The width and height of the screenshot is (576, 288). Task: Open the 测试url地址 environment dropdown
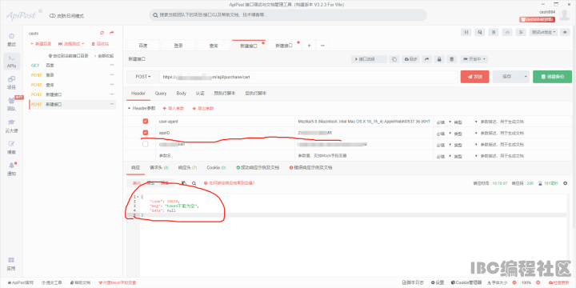pyautogui.click(x=544, y=32)
